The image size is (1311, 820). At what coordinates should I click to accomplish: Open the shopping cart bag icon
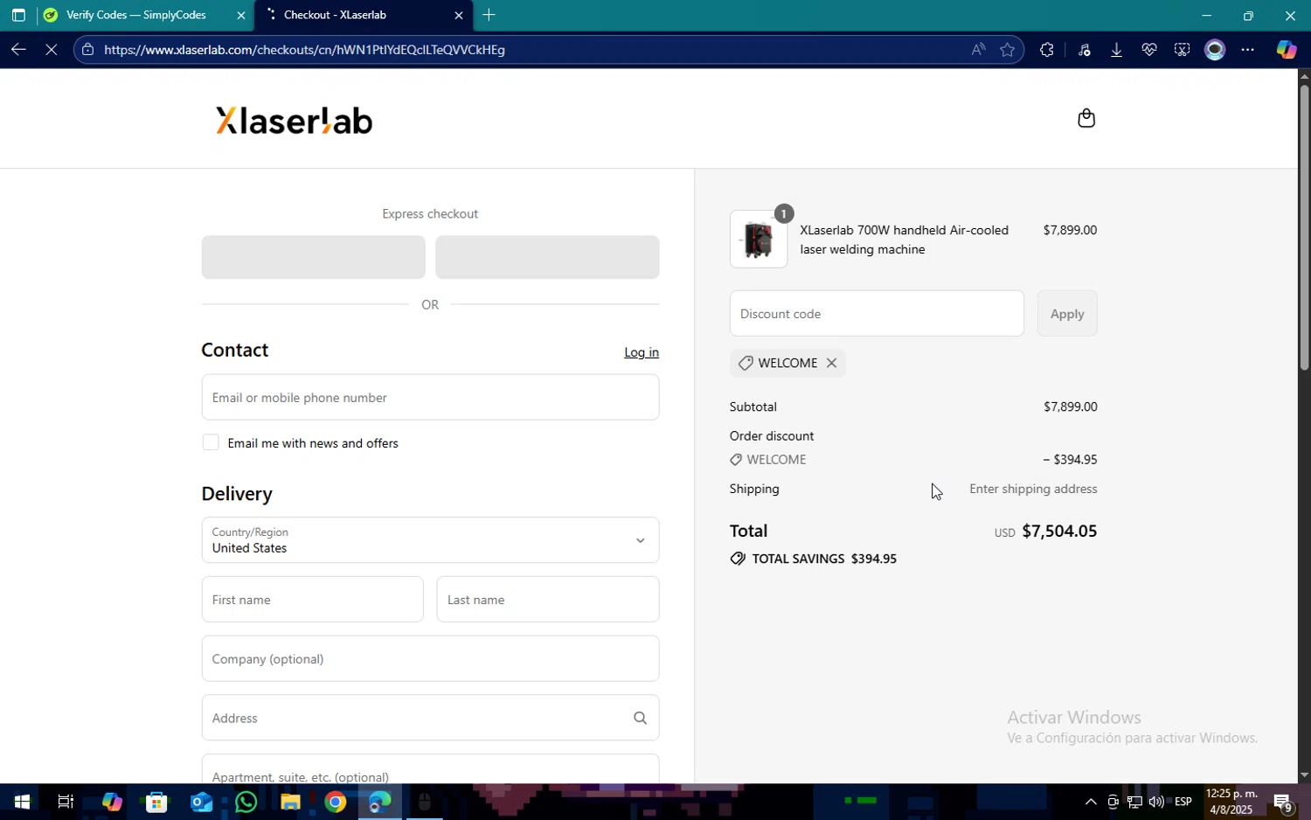[x=1086, y=118]
